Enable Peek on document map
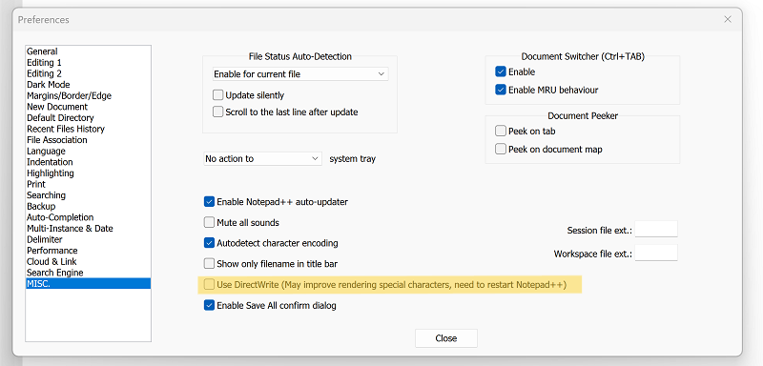Screen dimensions: 763x366 (x=501, y=150)
